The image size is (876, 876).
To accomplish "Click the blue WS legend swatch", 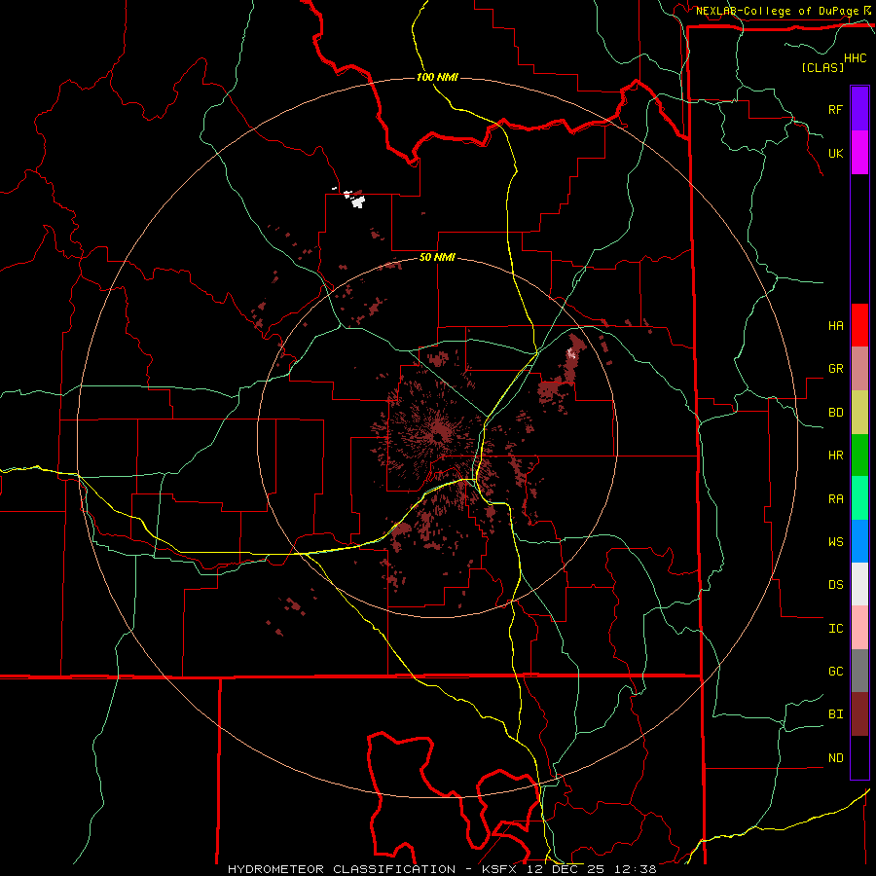I will pyautogui.click(x=859, y=541).
